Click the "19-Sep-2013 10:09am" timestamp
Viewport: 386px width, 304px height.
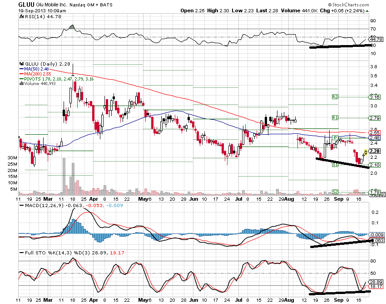point(42,10)
